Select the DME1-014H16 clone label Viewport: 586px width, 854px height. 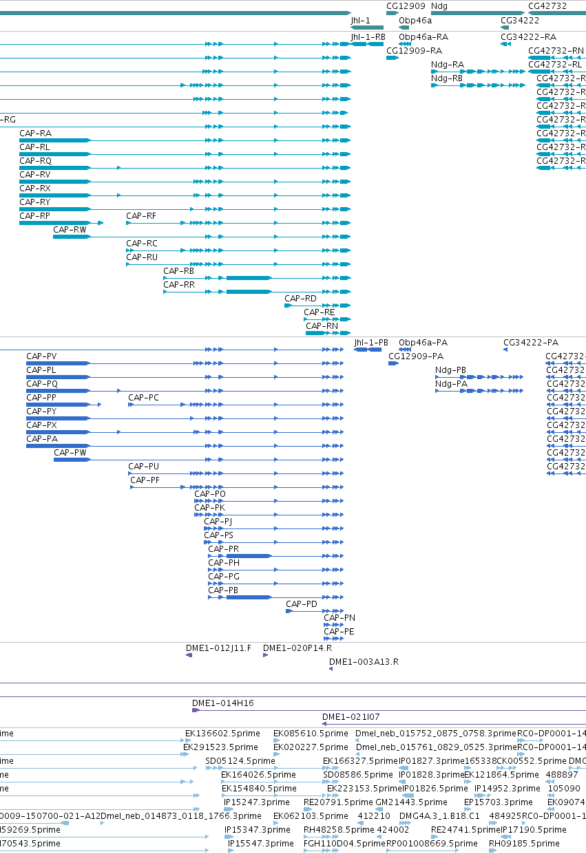[x=223, y=703]
